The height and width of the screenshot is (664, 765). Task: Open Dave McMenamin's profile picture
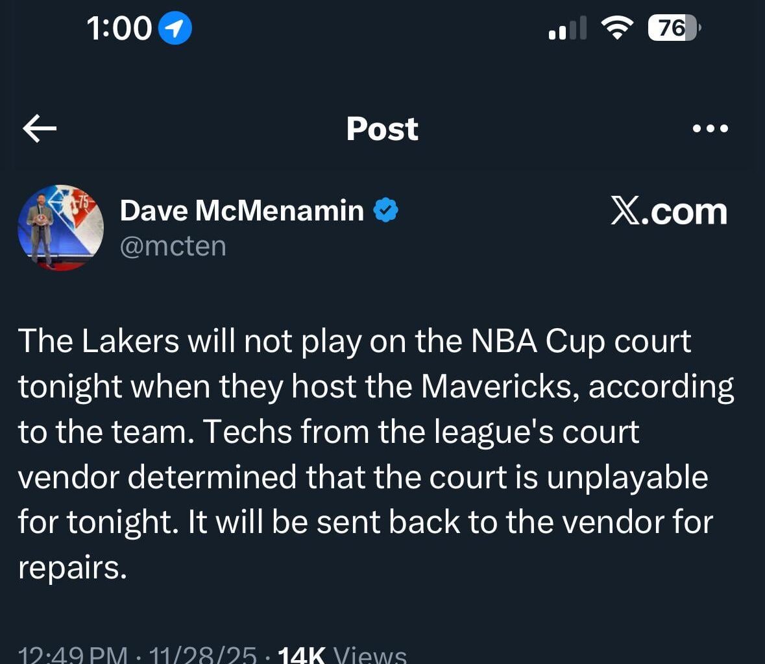click(x=60, y=228)
